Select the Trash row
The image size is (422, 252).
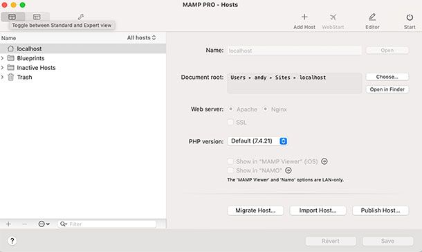pyautogui.click(x=83, y=77)
